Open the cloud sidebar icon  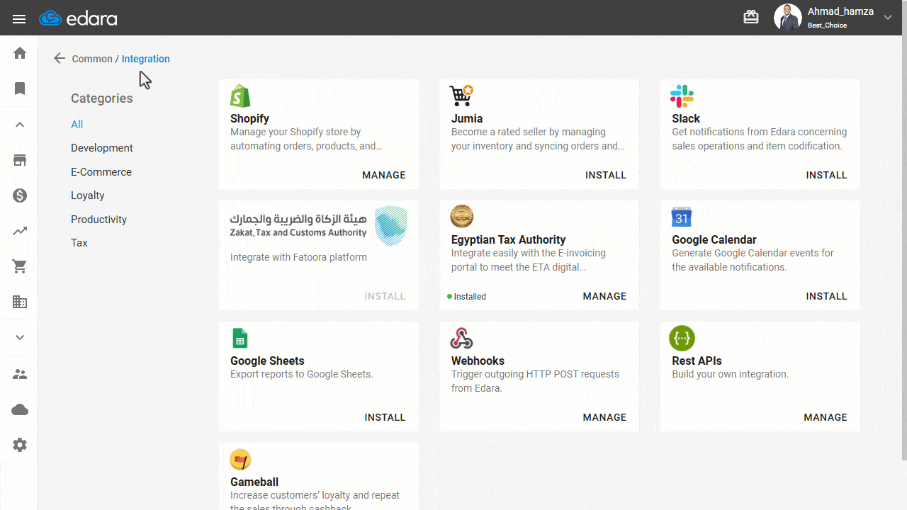20,409
